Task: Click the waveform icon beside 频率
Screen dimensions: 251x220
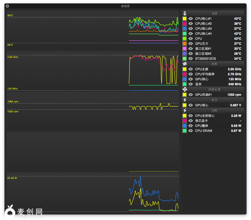Action: coord(185,64)
